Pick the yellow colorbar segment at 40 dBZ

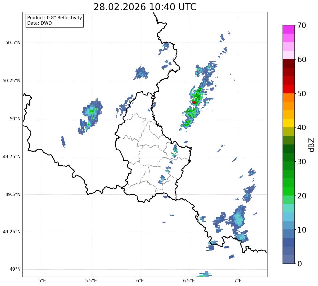(288, 123)
